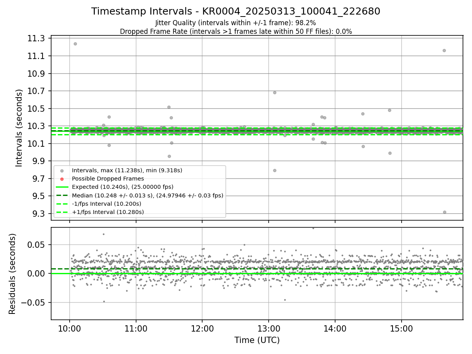Click the "Residuals (seconds)" y-axis label

click(x=13, y=274)
